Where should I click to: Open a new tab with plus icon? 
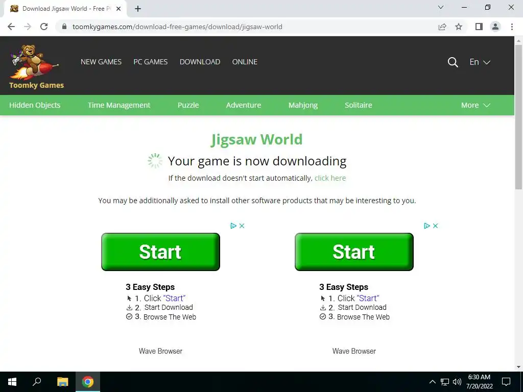[138, 9]
